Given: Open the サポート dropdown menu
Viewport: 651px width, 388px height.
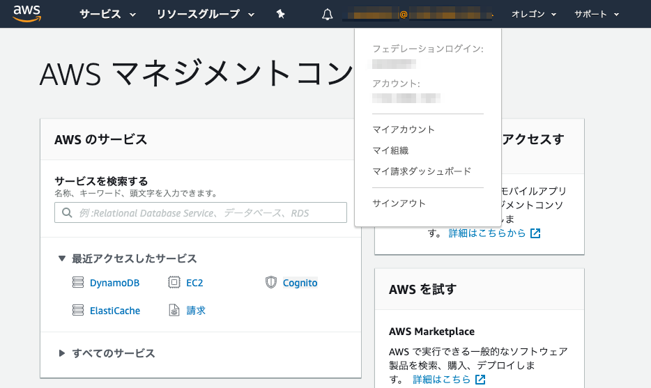Looking at the screenshot, I should [x=597, y=14].
